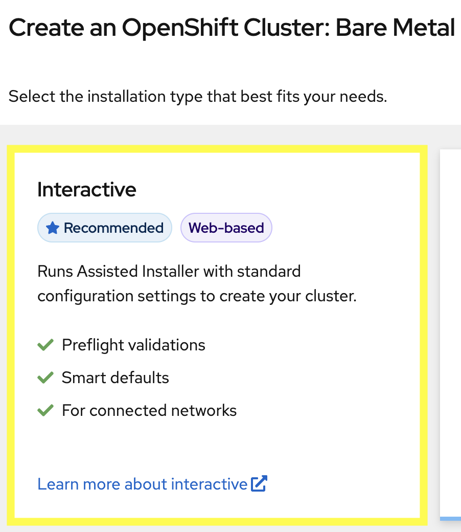This screenshot has height=532, width=461.
Task: Click the checkmark icon beside Preflight validations
Action: (45, 345)
